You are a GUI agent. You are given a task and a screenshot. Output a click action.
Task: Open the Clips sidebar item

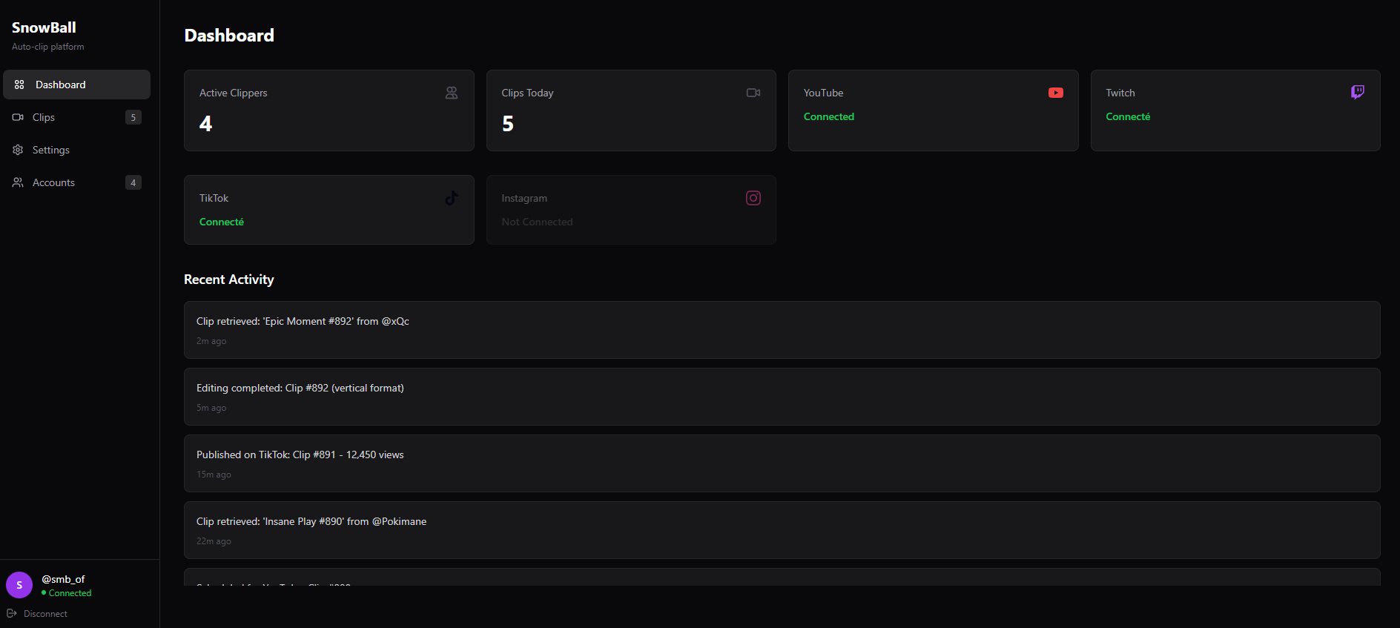[x=76, y=117]
